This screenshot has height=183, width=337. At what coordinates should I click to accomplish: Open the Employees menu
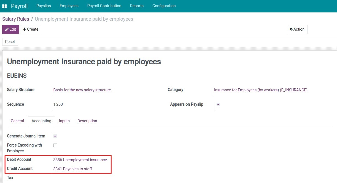(x=69, y=6)
